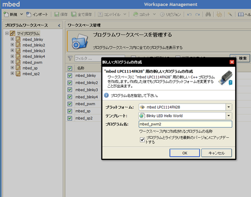Open the Compile dropdown arrow
The width and height of the screenshot is (251, 197).
point(124,14)
